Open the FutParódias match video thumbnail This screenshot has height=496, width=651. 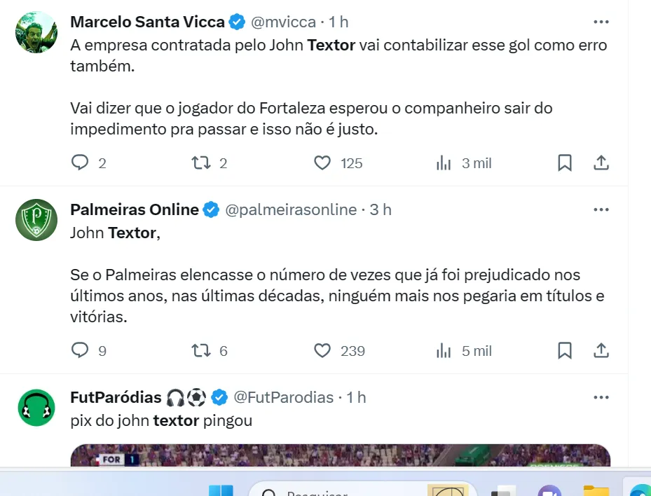click(340, 455)
